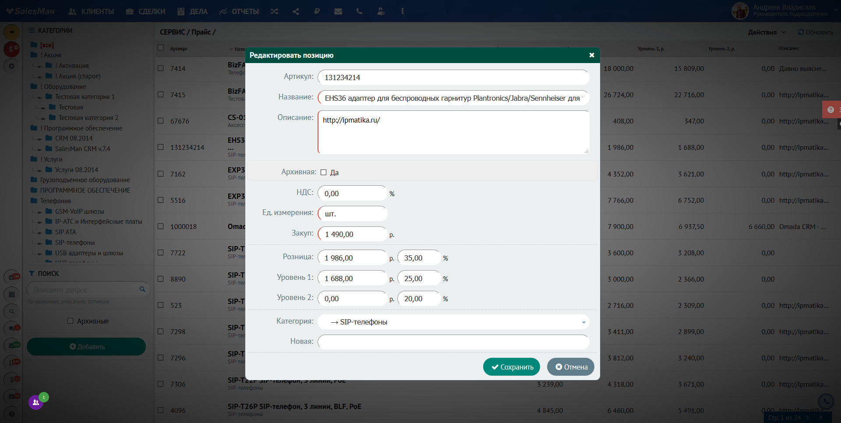Open the ОТЧЕТЫ menu
This screenshot has height=423, width=841.
click(x=239, y=11)
